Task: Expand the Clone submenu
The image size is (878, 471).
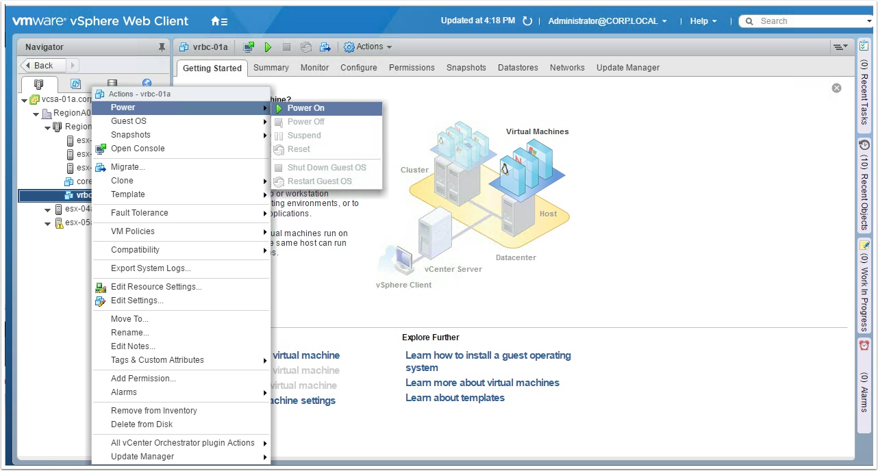Action: (x=181, y=181)
